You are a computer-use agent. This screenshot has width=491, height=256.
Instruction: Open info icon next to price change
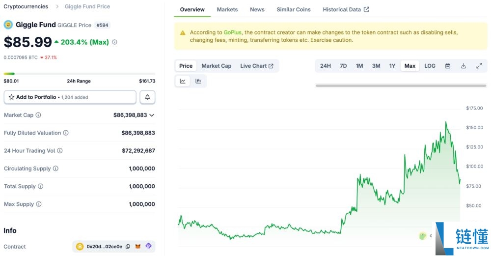[114, 42]
